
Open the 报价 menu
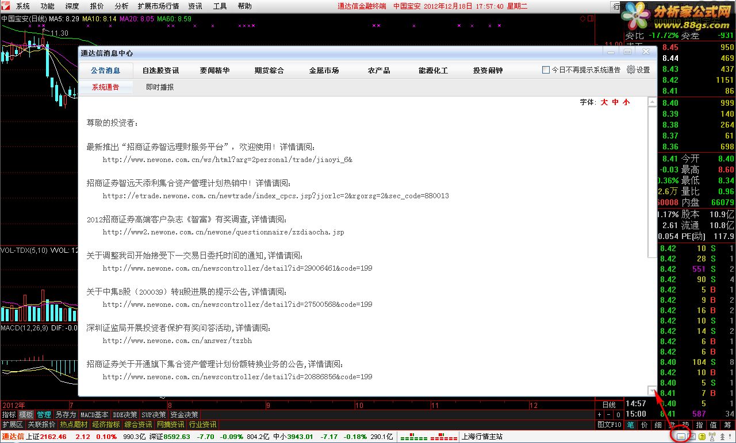point(97,6)
